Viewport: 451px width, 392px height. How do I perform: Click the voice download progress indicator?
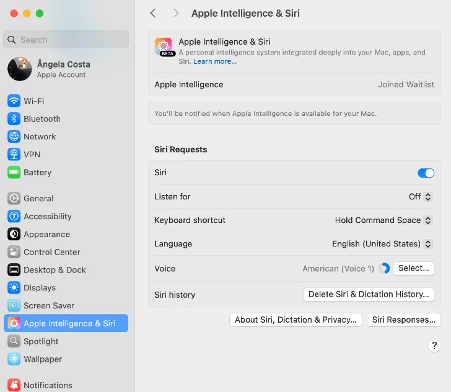coord(384,268)
